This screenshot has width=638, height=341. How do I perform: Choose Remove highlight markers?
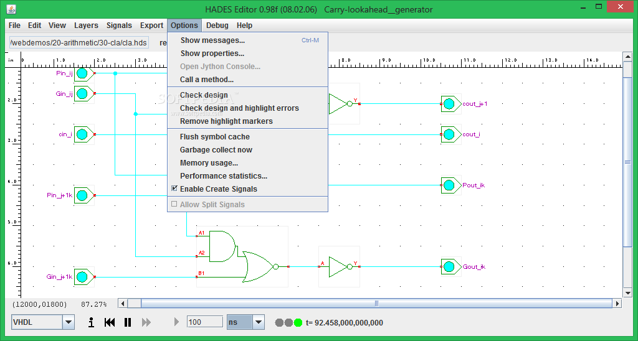(248, 121)
